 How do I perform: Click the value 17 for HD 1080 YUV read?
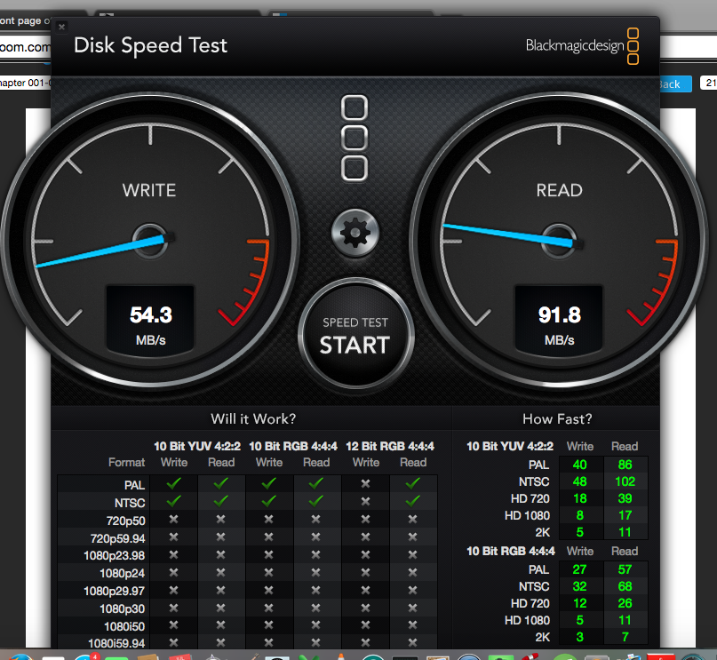[625, 515]
